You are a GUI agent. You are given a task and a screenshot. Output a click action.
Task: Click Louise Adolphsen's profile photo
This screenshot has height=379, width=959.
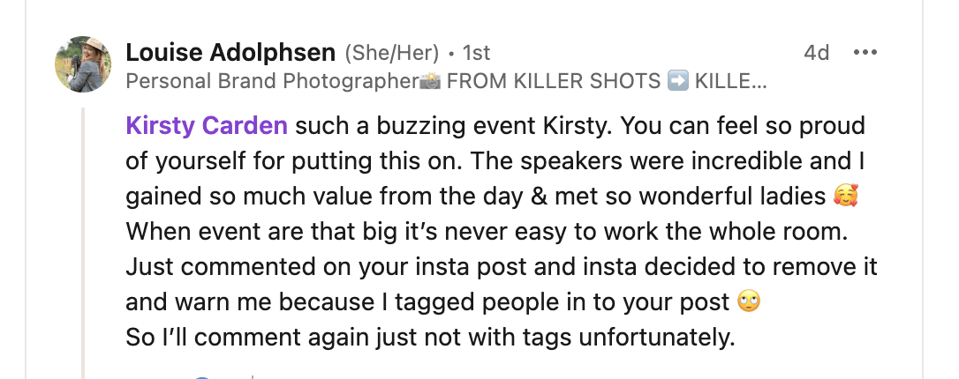(83, 64)
